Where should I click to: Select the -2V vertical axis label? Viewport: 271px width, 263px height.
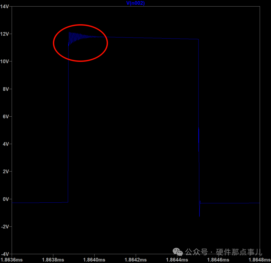(x=5, y=227)
